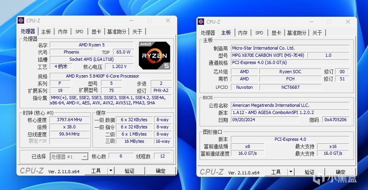This screenshot has height=190, width=368.
Task: Click 验证 button in left window
Action: click(130, 171)
